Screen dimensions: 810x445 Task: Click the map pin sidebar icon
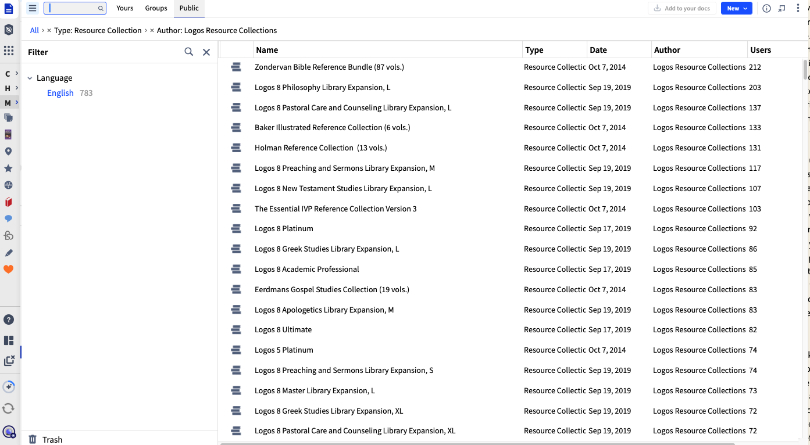click(8, 152)
